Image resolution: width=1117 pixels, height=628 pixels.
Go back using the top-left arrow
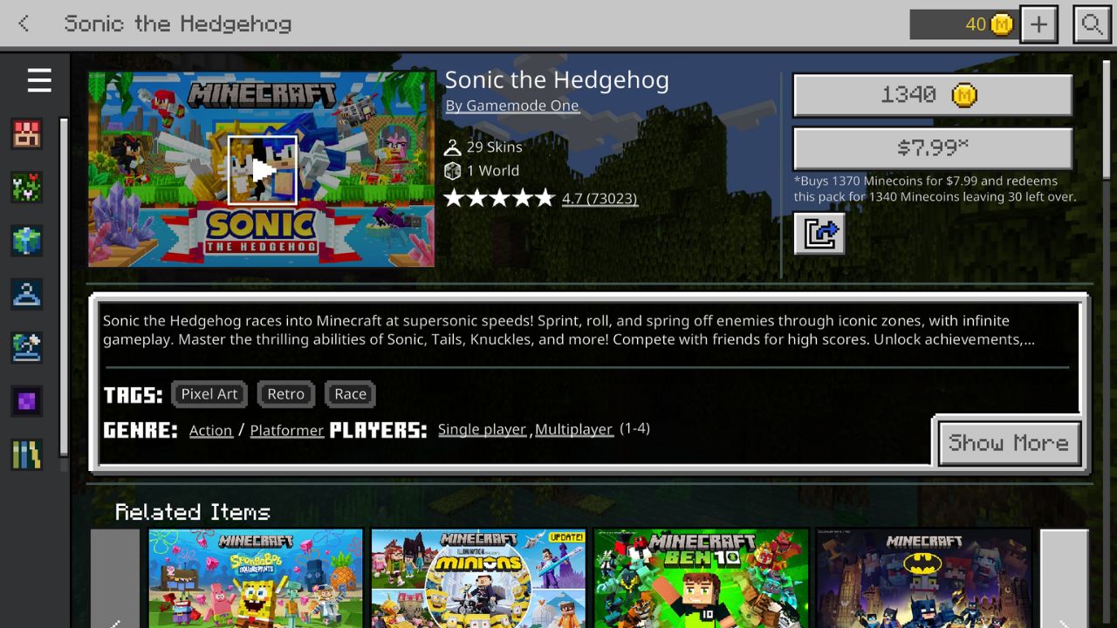pyautogui.click(x=24, y=24)
